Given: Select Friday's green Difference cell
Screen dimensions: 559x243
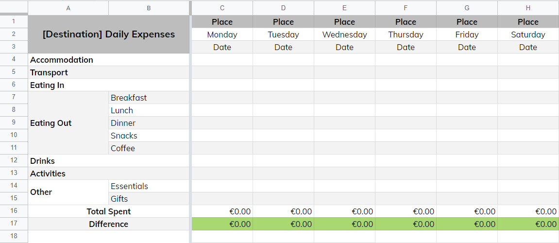Looking at the screenshot, I should (467, 224).
